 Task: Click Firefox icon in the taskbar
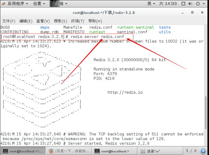[x=51, y=151]
